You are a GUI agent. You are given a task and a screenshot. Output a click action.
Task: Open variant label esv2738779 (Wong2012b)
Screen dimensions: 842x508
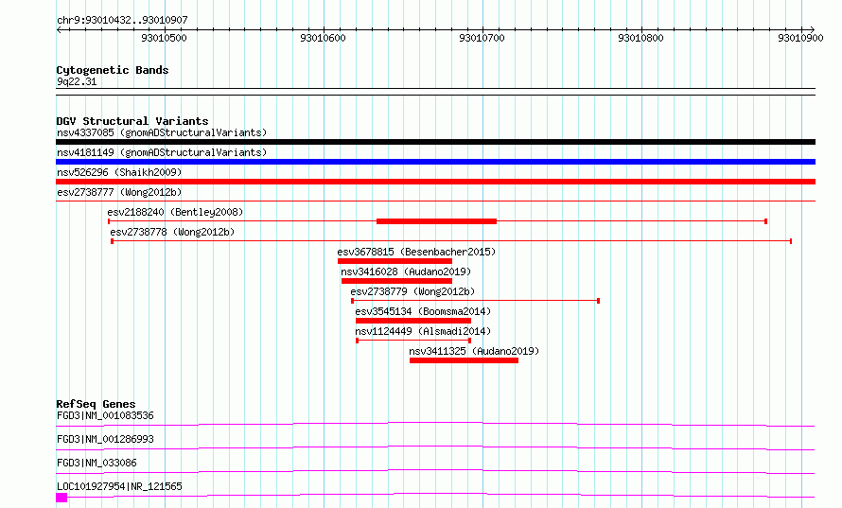pos(412,291)
